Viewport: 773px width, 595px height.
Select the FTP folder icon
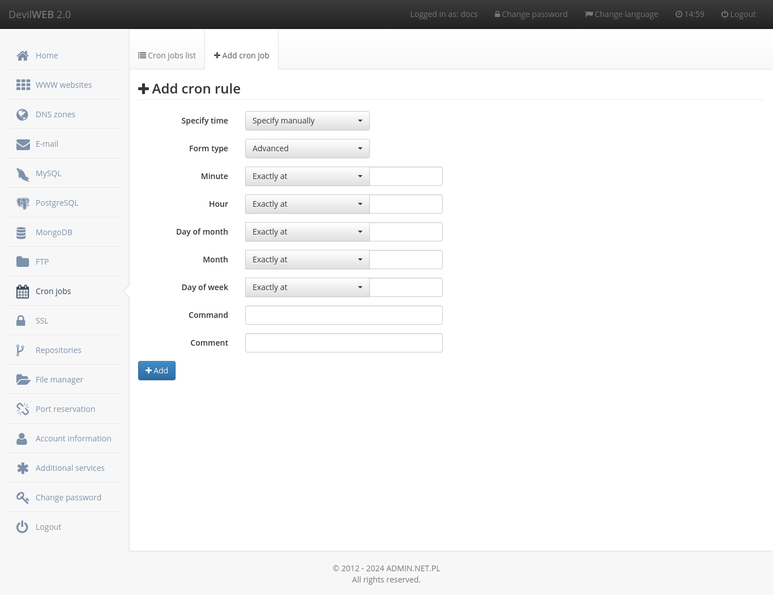(23, 261)
